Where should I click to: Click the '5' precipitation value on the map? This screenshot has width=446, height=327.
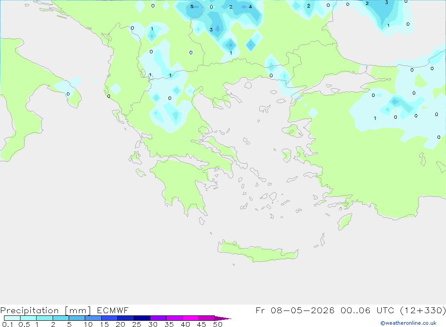click(x=192, y=7)
